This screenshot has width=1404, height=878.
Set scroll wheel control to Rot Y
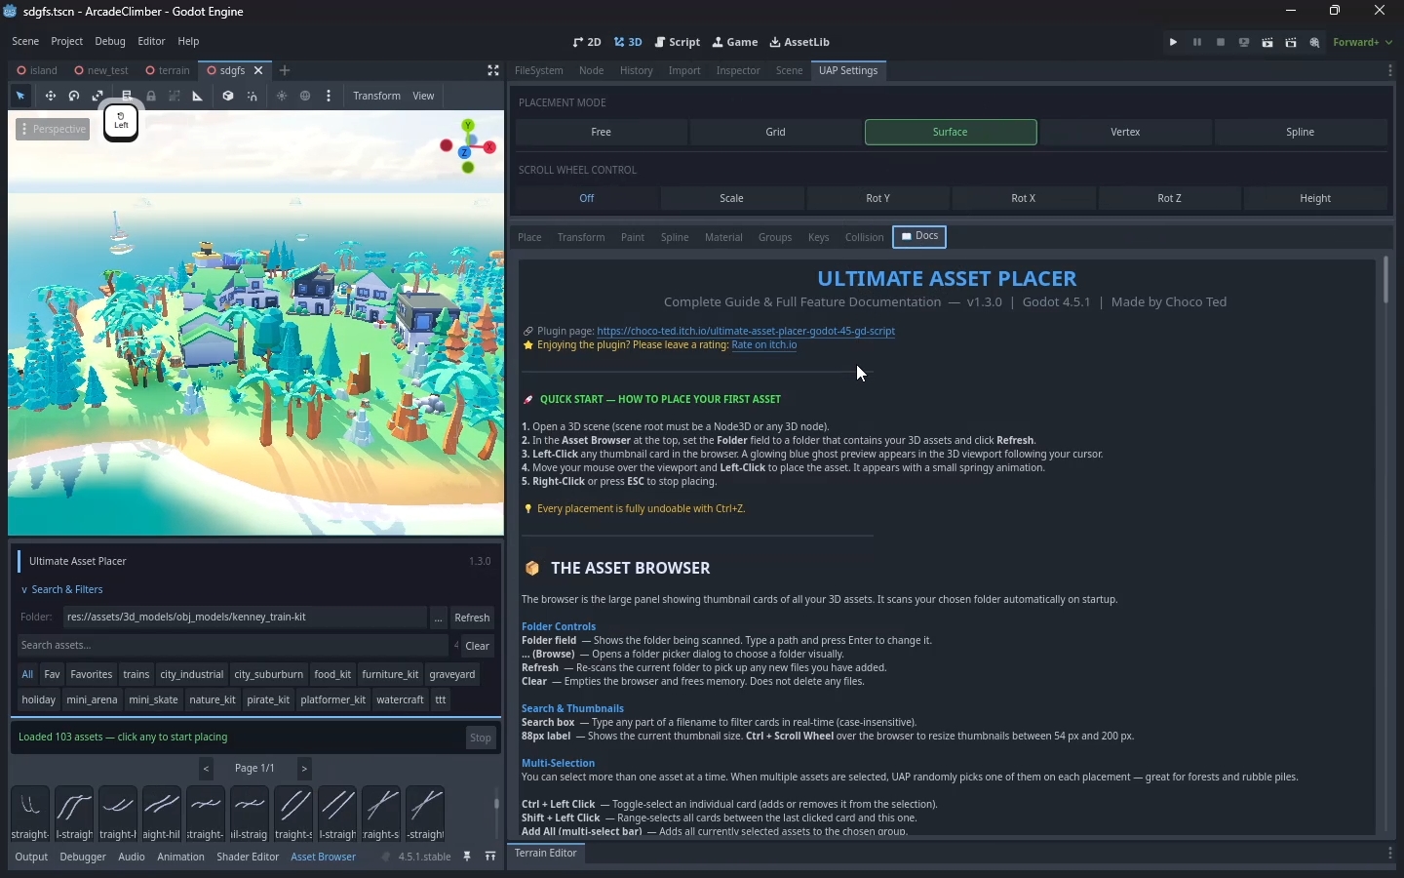tap(878, 199)
